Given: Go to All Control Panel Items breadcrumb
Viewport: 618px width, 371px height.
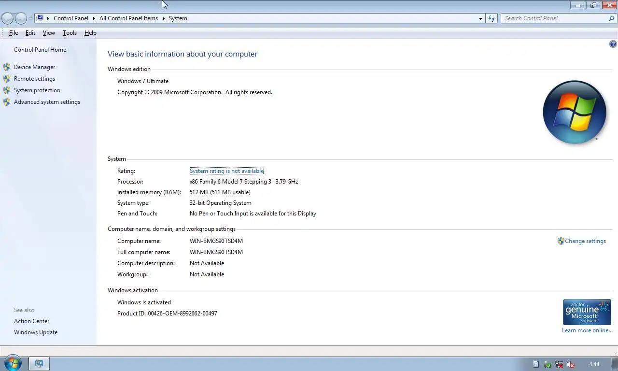Looking at the screenshot, I should coord(128,18).
